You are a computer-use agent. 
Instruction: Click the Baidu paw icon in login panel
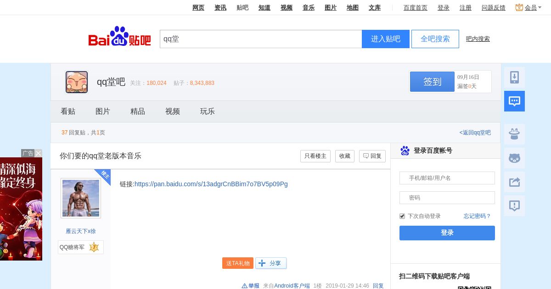pyautogui.click(x=405, y=150)
